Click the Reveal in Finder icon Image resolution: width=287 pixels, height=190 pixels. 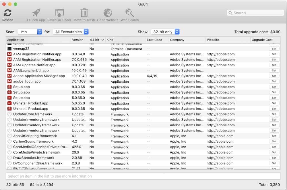coord(59,13)
